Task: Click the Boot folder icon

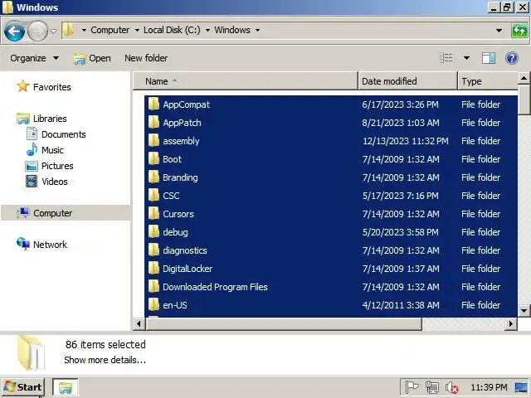Action: [153, 158]
